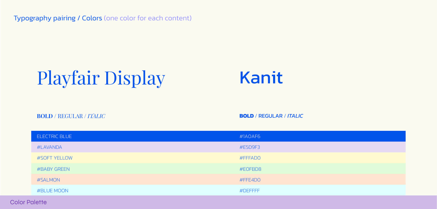This screenshot has height=209, width=437.
Task: Click the #E0FBD8 hex code
Action: [x=250, y=169]
